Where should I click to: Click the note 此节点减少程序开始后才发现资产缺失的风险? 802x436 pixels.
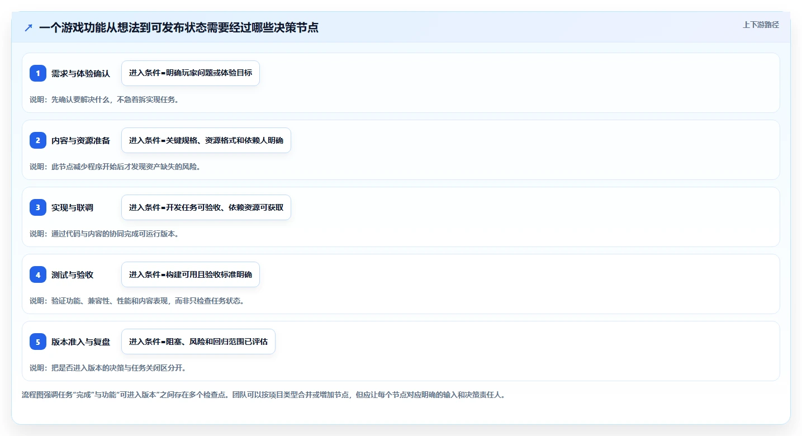pyautogui.click(x=115, y=167)
